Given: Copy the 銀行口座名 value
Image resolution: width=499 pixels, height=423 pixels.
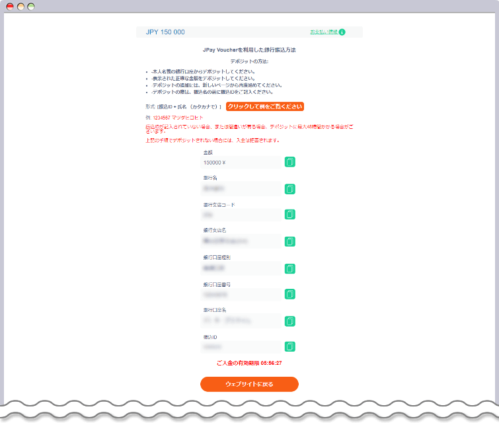Looking at the screenshot, I should pos(289,321).
